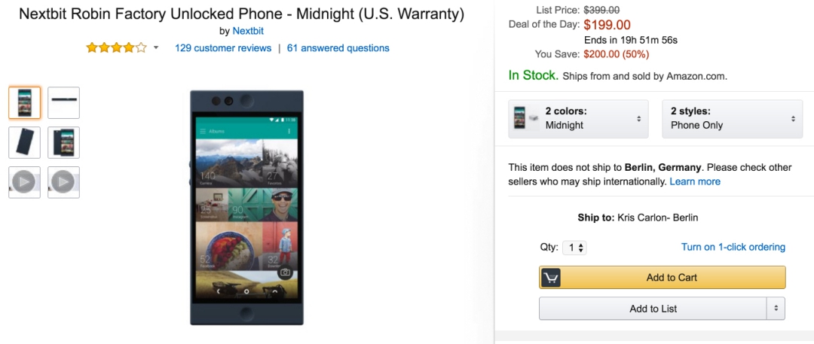Click Learn more about shipping restrictions
Screen dimensions: 814x344
coord(695,181)
